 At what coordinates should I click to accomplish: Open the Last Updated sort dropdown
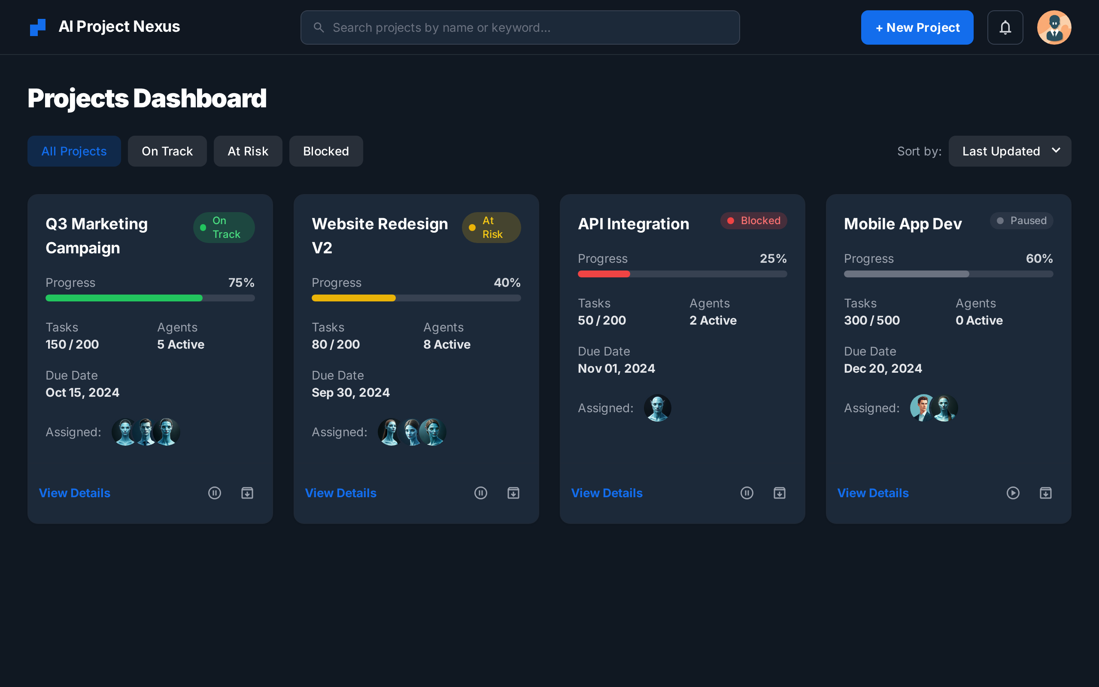[1010, 151]
